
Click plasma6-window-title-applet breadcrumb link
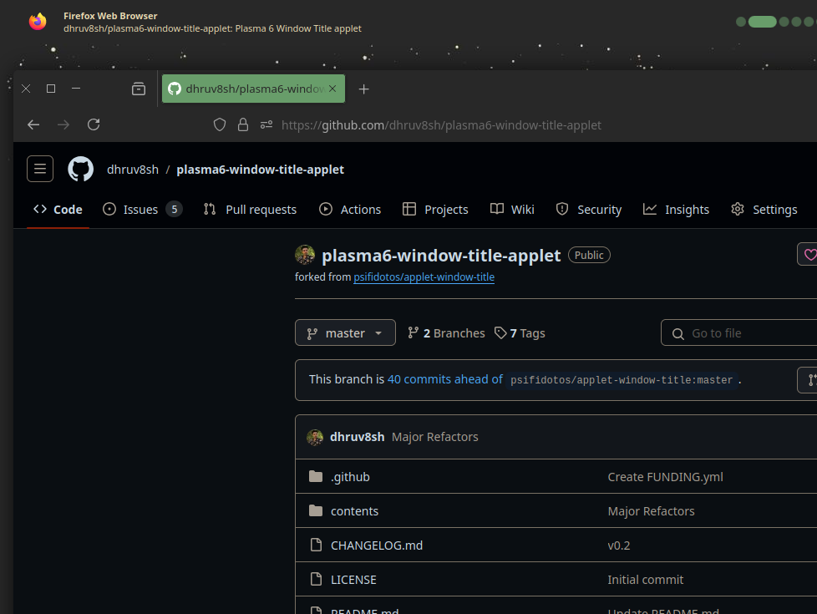tap(260, 170)
